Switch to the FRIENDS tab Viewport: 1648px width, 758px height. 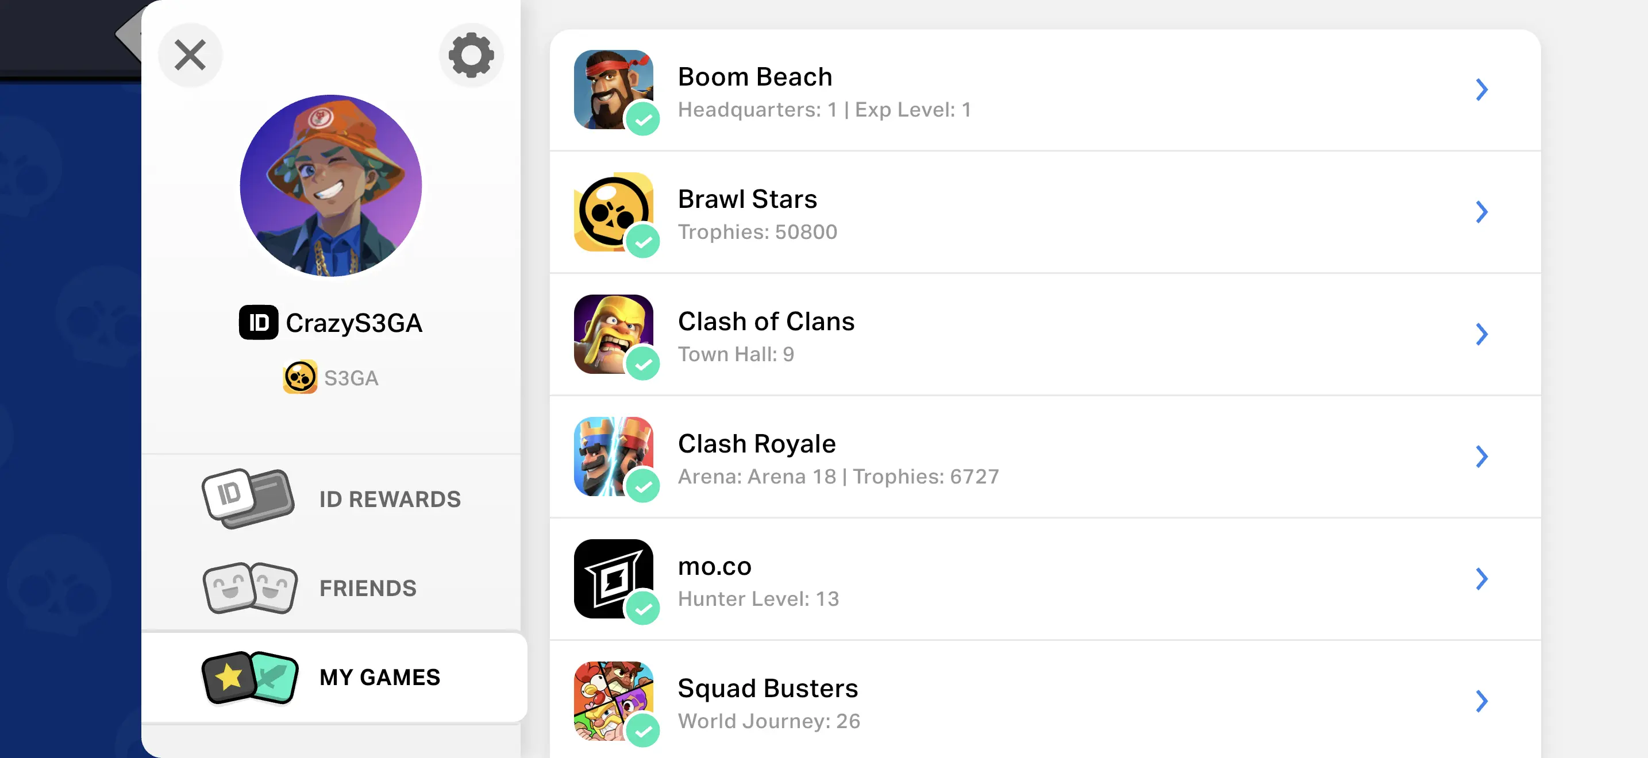368,588
